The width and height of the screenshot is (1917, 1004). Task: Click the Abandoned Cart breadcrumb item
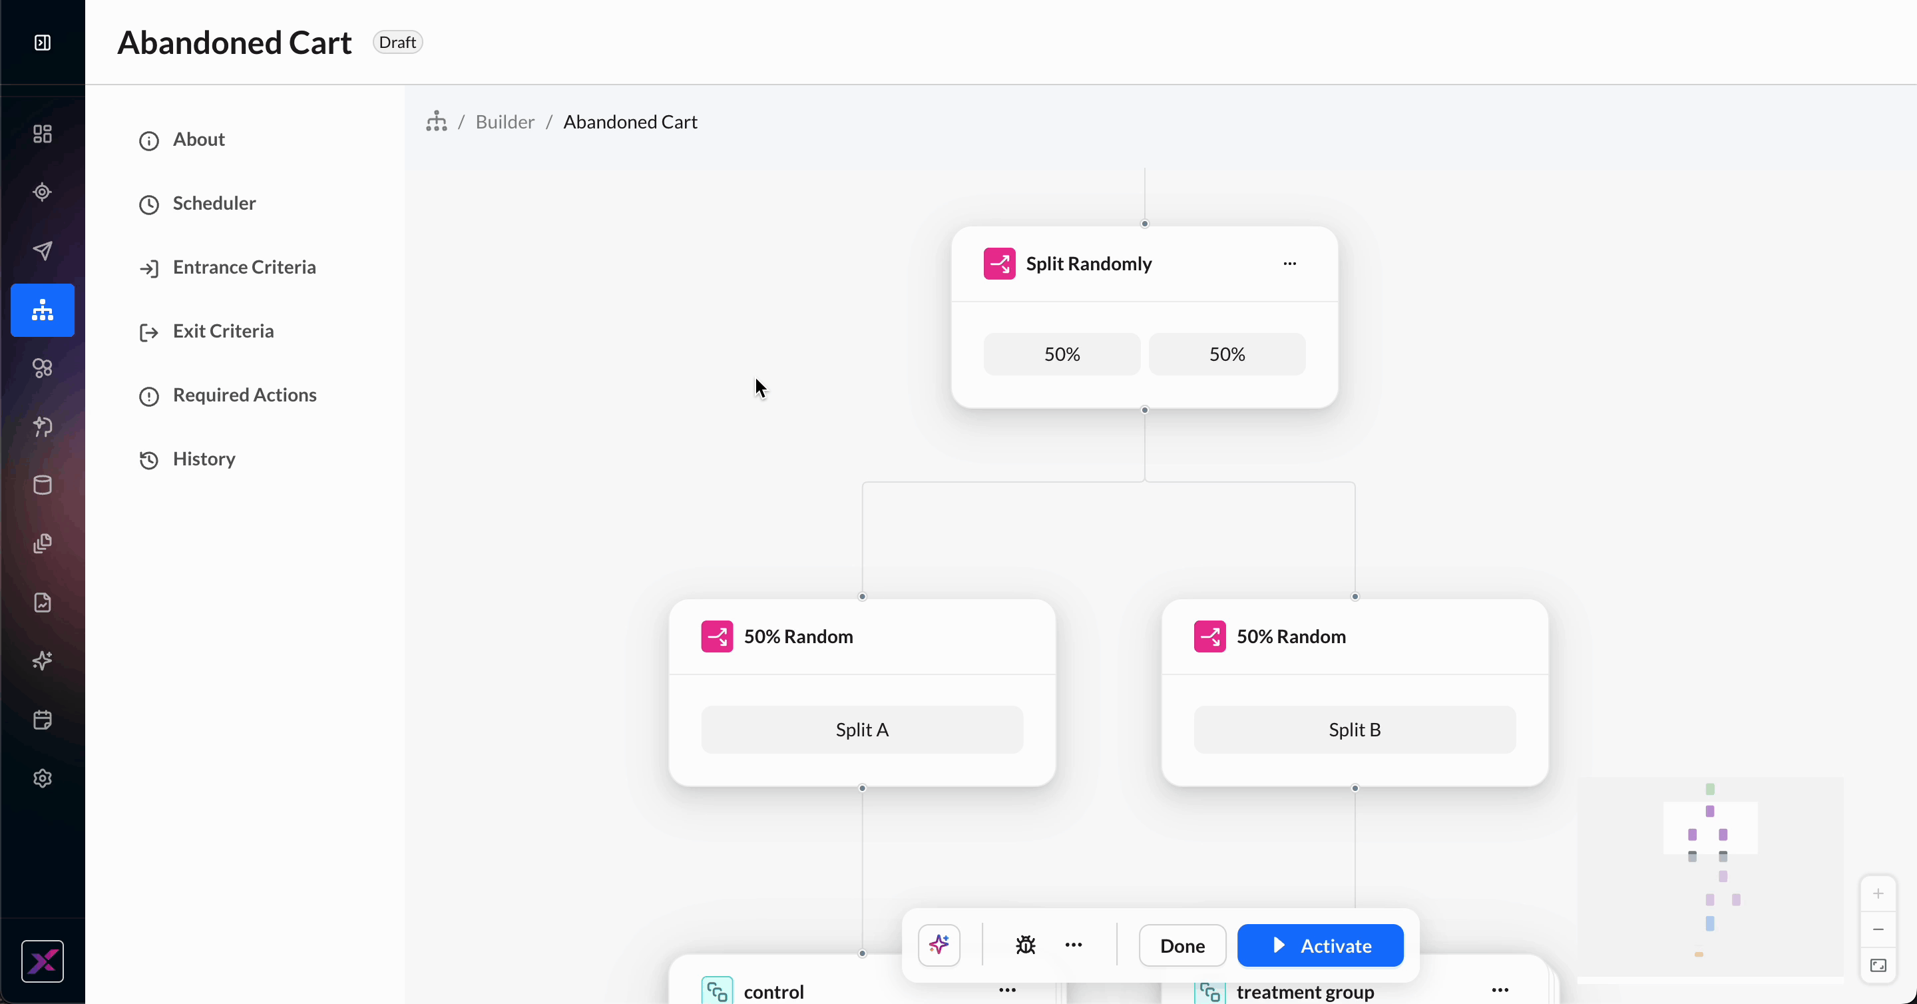click(x=630, y=122)
